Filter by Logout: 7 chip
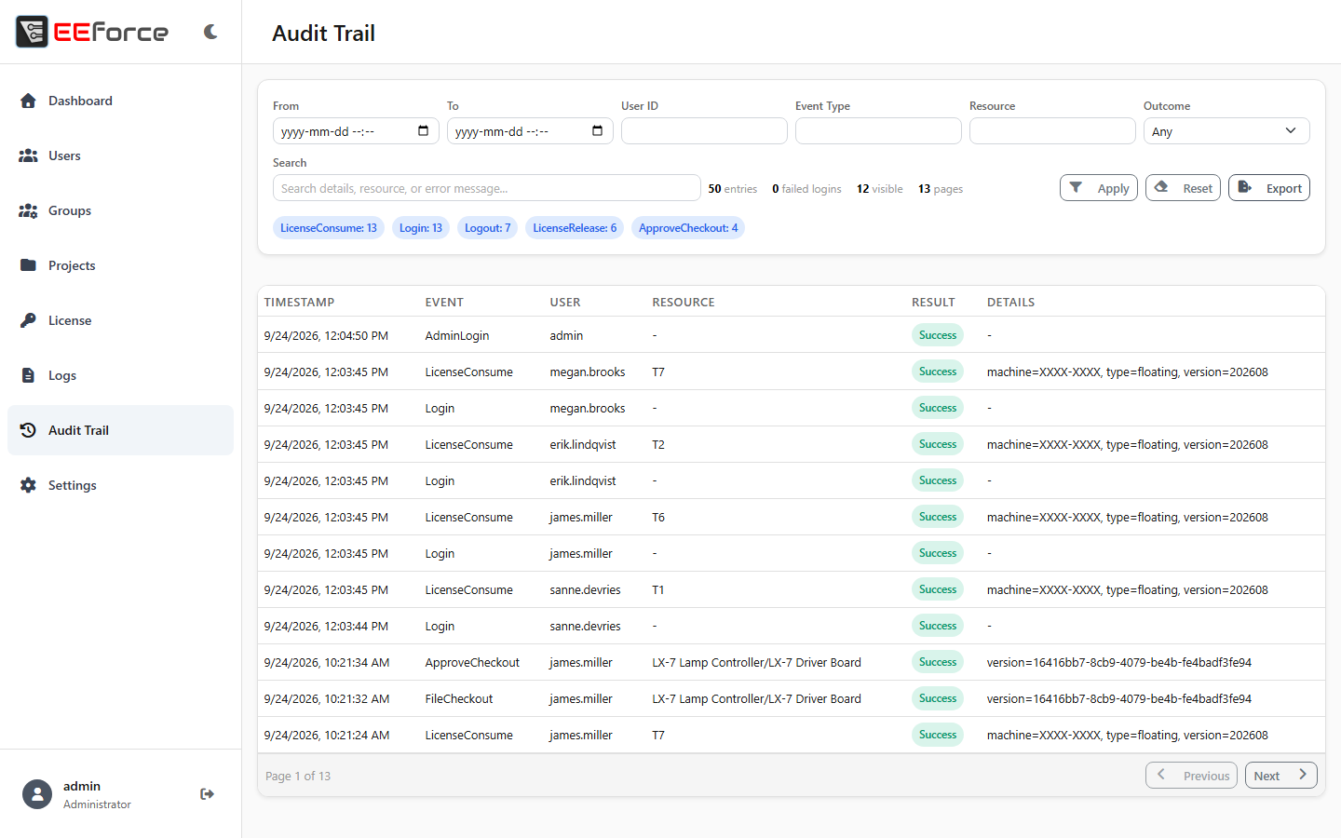Screen dimensions: 1341x838 (x=488, y=228)
